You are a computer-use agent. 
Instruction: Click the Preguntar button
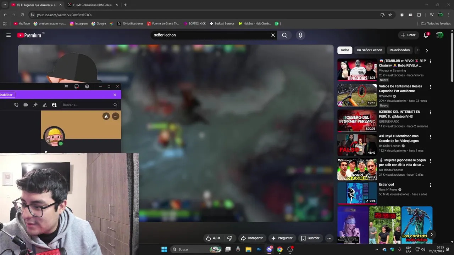point(282,238)
